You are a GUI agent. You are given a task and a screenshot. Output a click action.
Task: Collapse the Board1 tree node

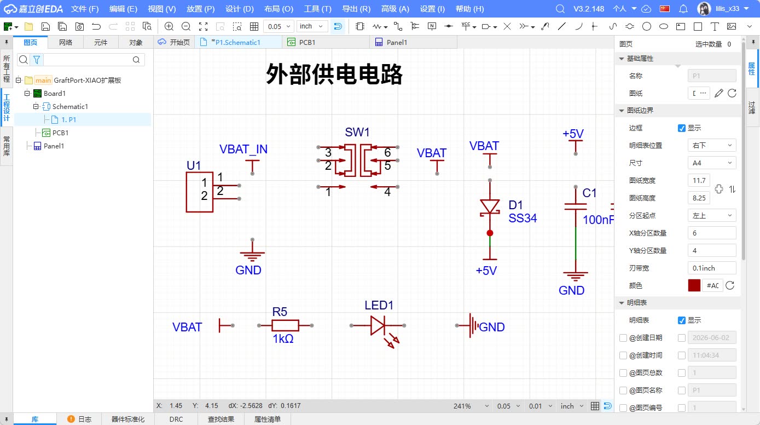[x=27, y=94]
